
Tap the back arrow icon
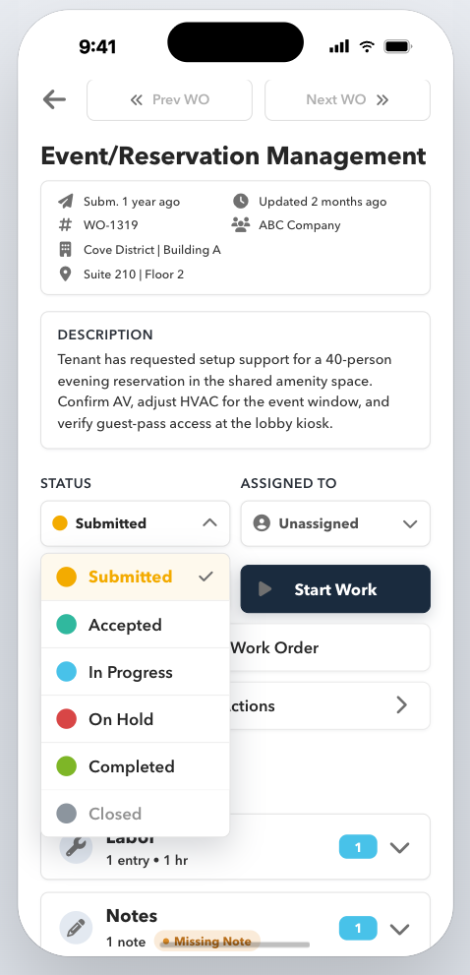click(x=55, y=99)
